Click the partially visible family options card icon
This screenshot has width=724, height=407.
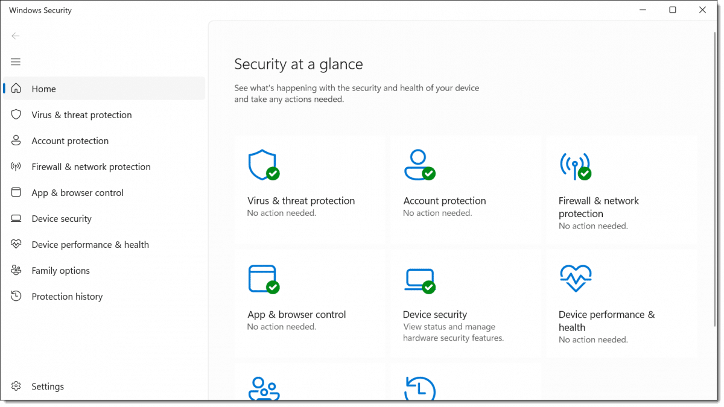(x=264, y=388)
